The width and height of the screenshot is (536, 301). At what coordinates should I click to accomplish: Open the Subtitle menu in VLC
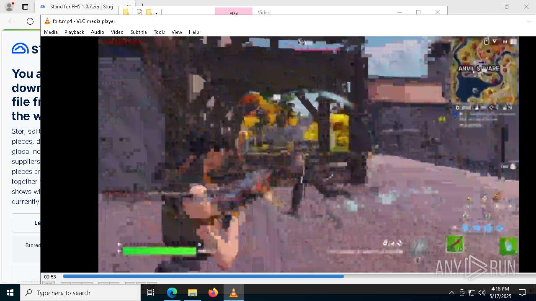[138, 32]
